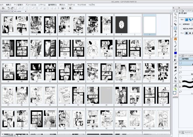The height and width of the screenshot is (137, 193).
Task: Select the rectangle selection sub tool row
Action: click(x=186, y=63)
